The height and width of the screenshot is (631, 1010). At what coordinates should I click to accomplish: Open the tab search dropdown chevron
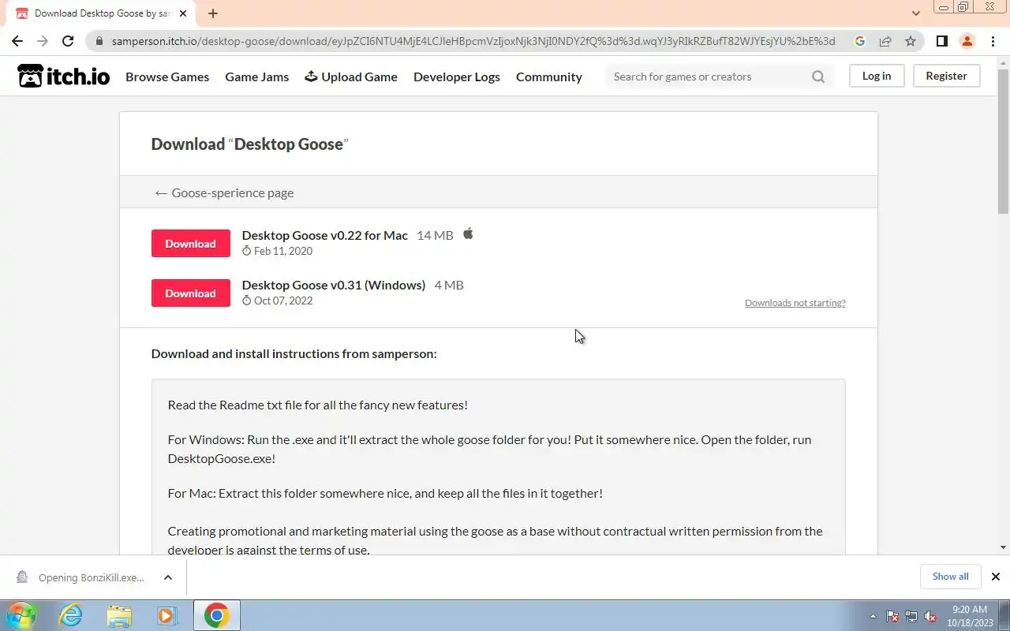point(916,13)
